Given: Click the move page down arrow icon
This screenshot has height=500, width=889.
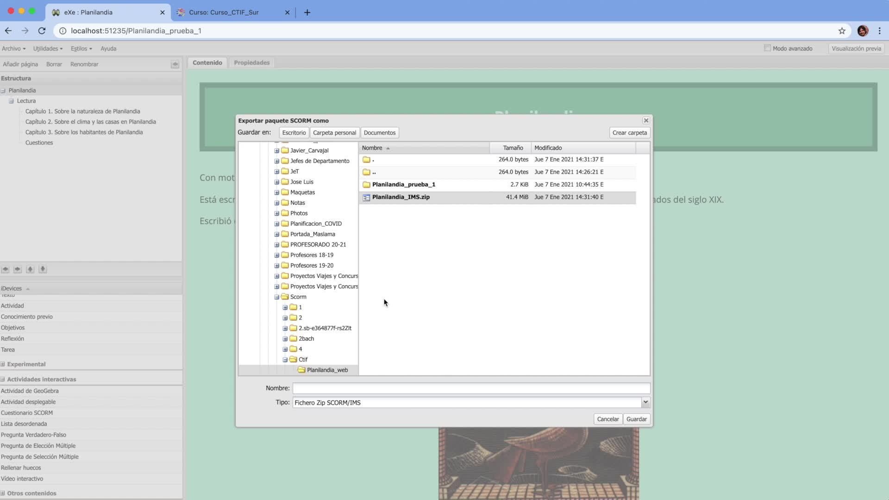Looking at the screenshot, I should [43, 269].
